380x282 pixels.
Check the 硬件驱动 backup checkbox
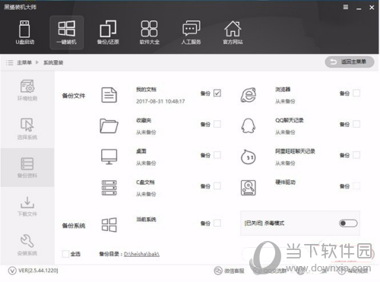pyautogui.click(x=356, y=186)
